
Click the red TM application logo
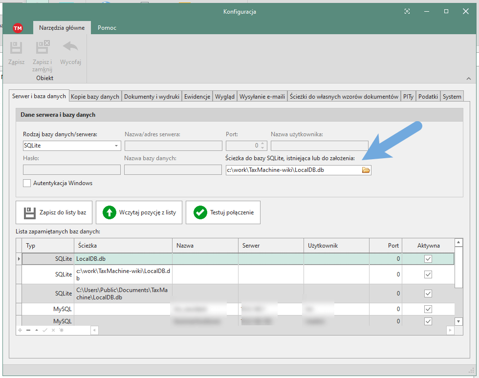click(x=18, y=28)
